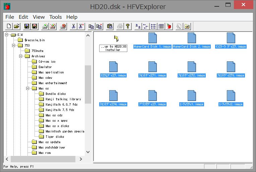Click the tree horizontal scroll right arrow
This screenshot has width=256, height=172.
81,159
